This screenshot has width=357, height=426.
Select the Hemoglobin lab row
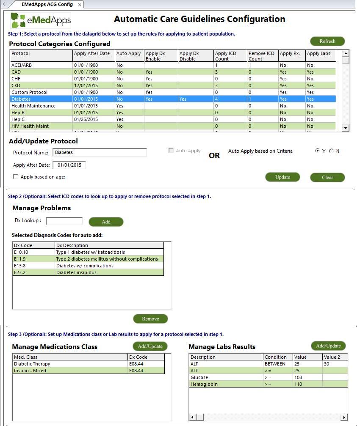[268, 384]
